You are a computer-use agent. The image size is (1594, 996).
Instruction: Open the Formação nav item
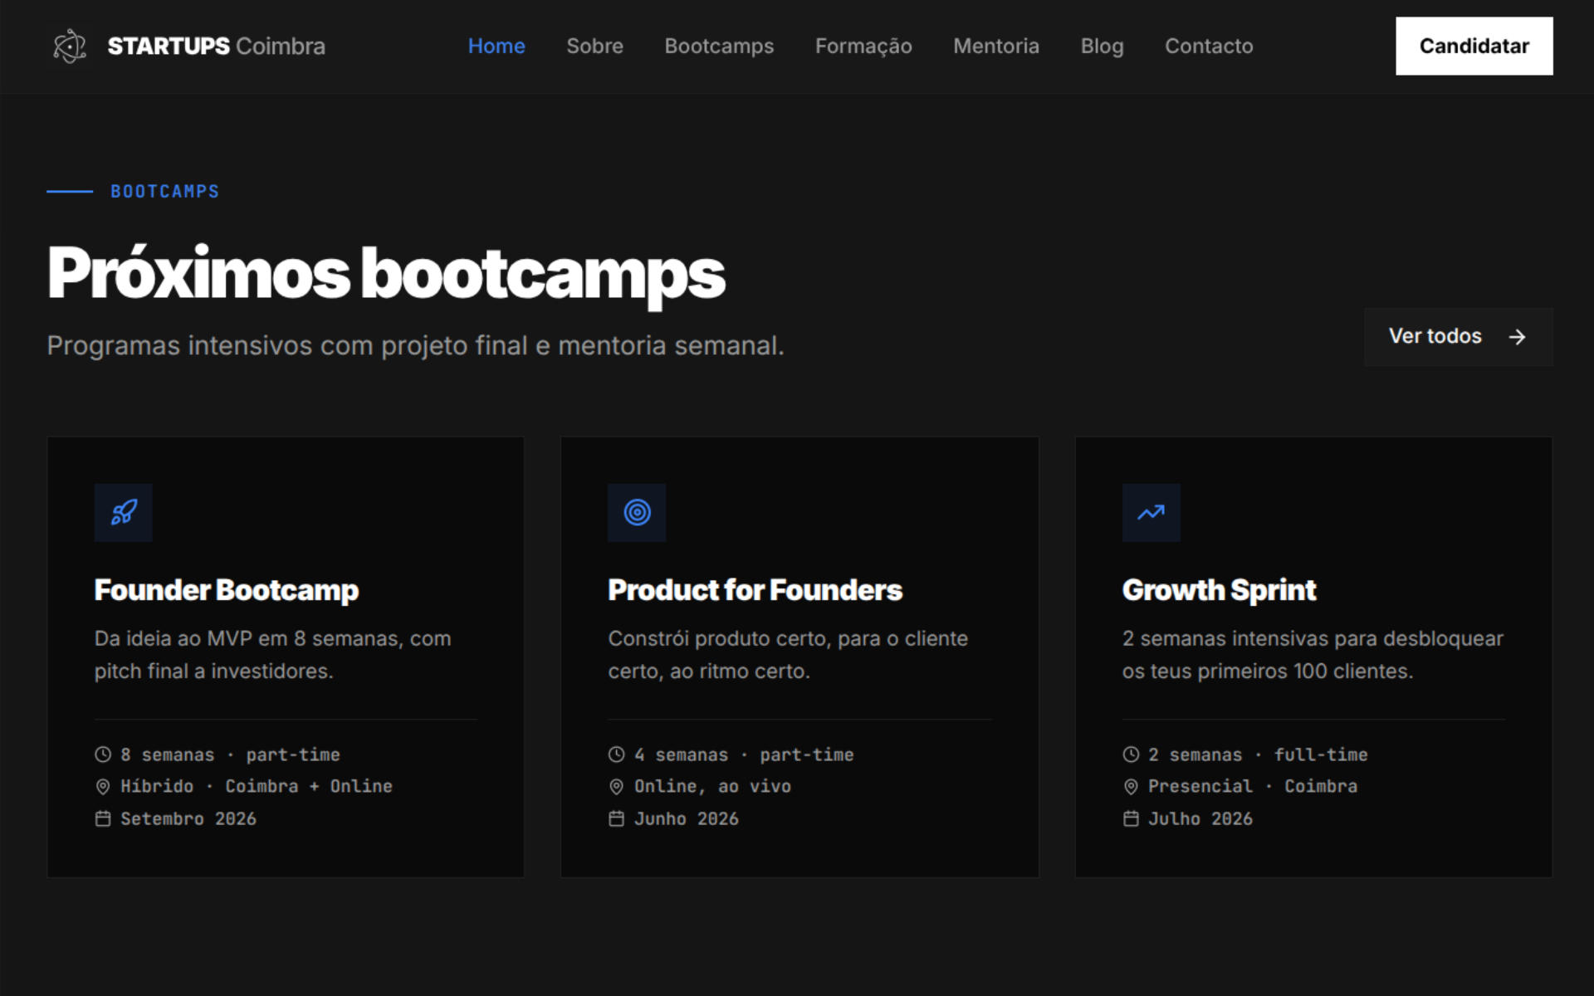pos(863,46)
